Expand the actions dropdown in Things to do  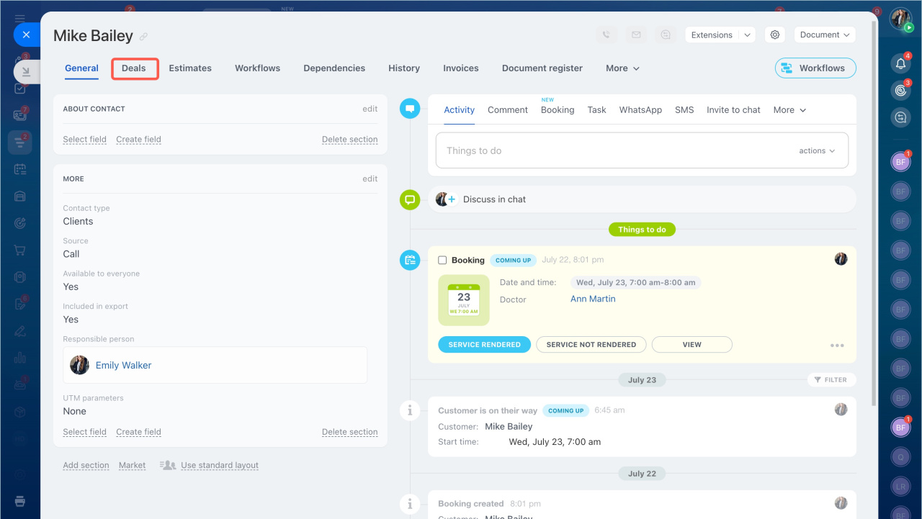[x=817, y=151]
